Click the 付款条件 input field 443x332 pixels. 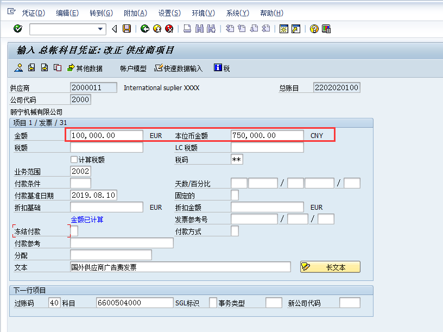click(x=80, y=183)
